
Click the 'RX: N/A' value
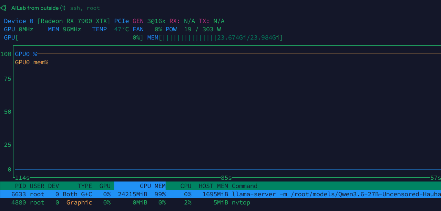(182, 21)
